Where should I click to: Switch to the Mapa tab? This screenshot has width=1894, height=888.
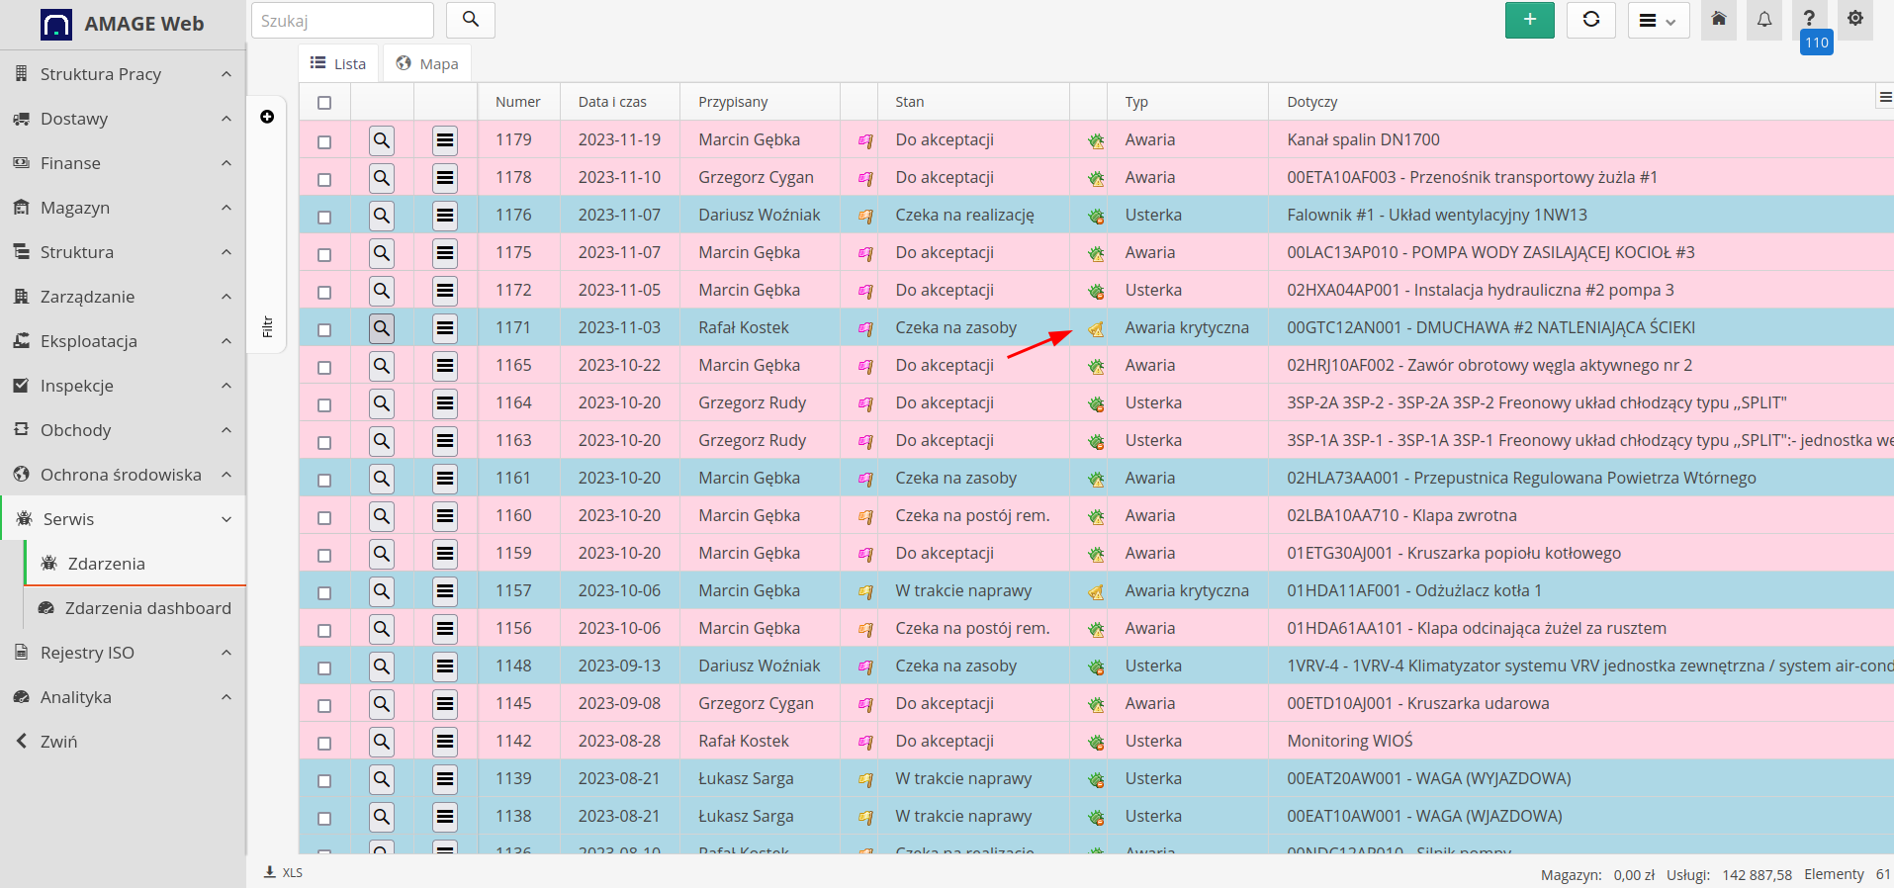427,64
